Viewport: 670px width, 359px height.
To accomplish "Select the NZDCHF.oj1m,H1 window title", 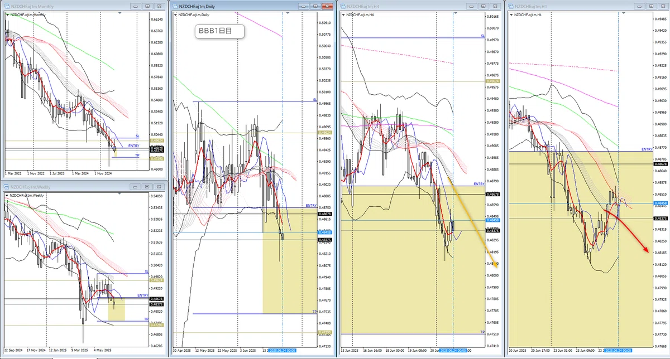I will click(x=531, y=6).
